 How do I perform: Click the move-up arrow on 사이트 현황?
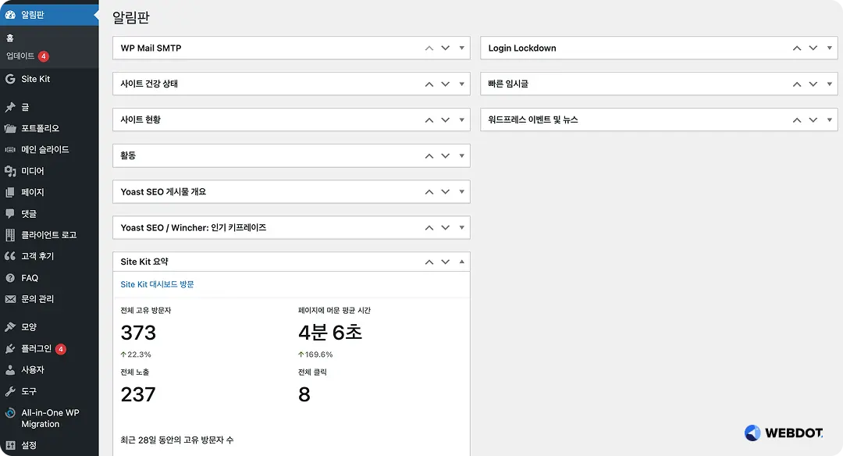pos(429,119)
